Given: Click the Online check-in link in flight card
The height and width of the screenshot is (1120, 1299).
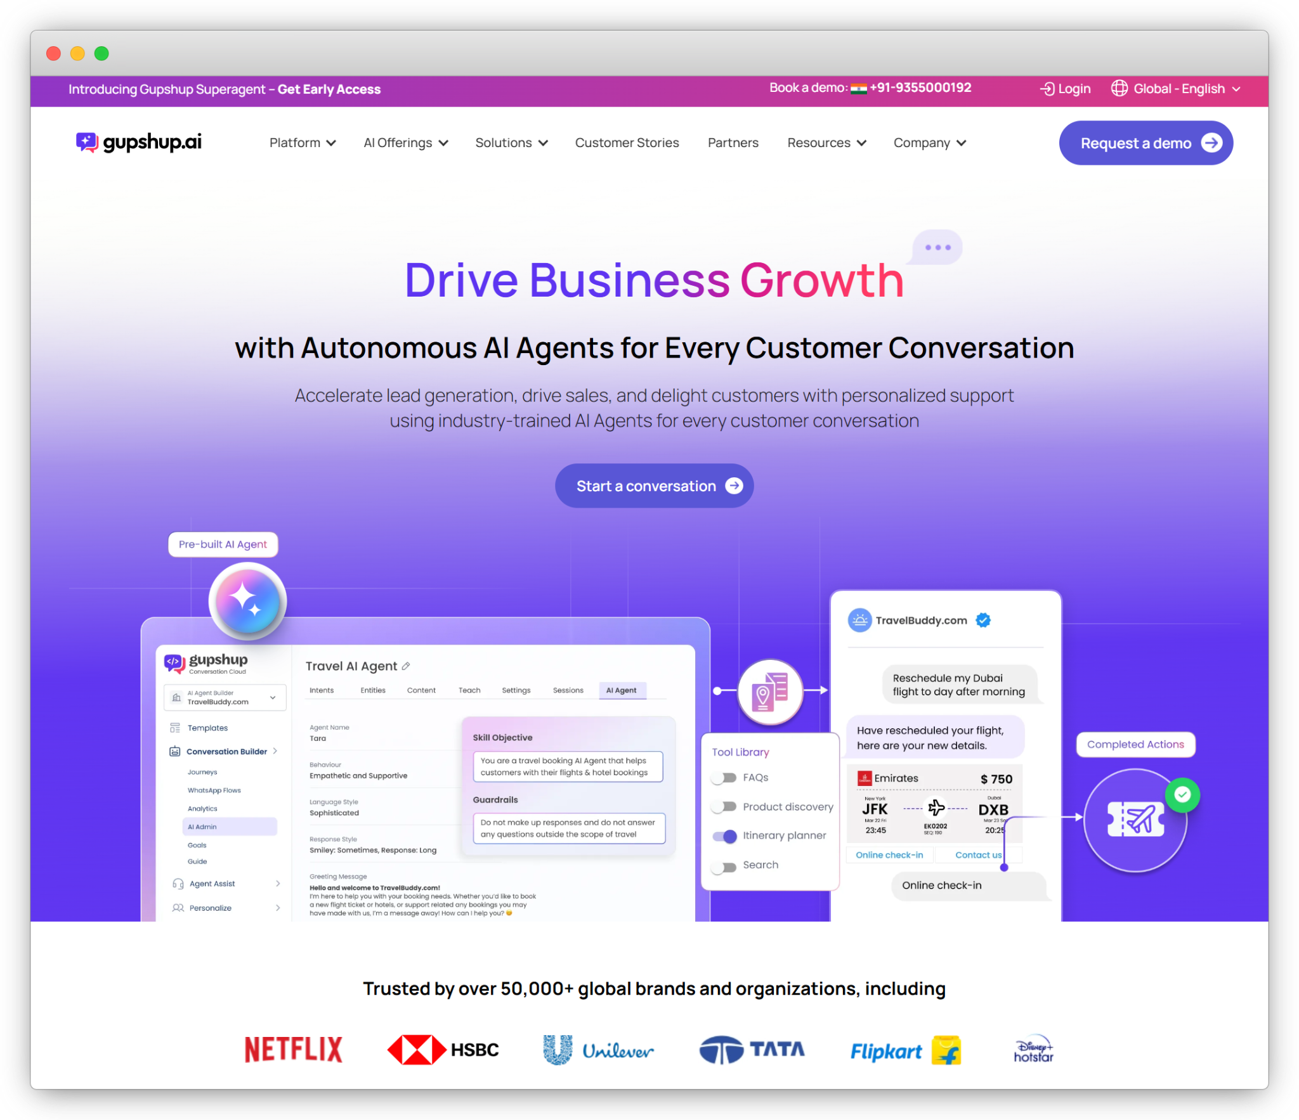Looking at the screenshot, I should pyautogui.click(x=889, y=855).
